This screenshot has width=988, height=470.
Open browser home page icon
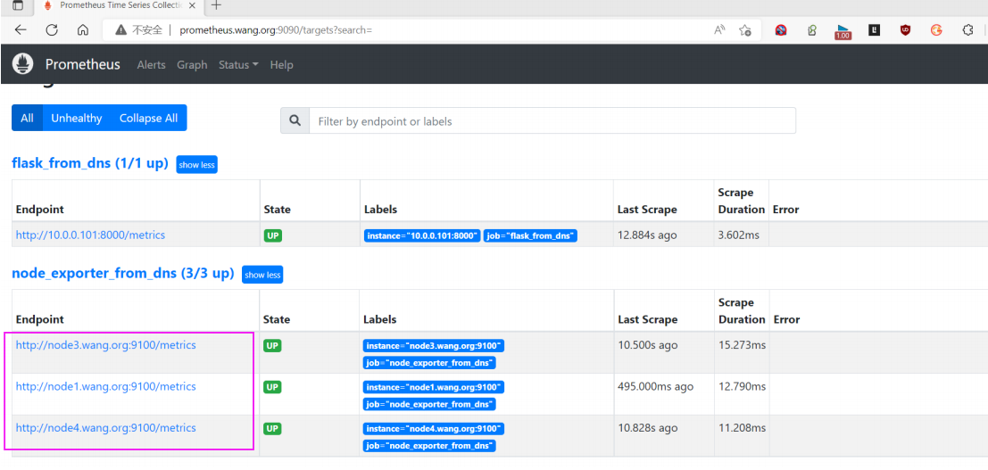[x=82, y=29]
